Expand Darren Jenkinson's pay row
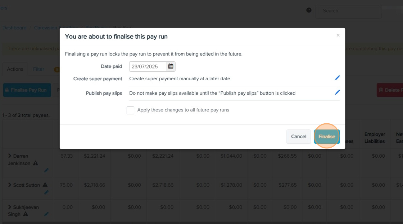The width and height of the screenshot is (403, 224). point(10,156)
